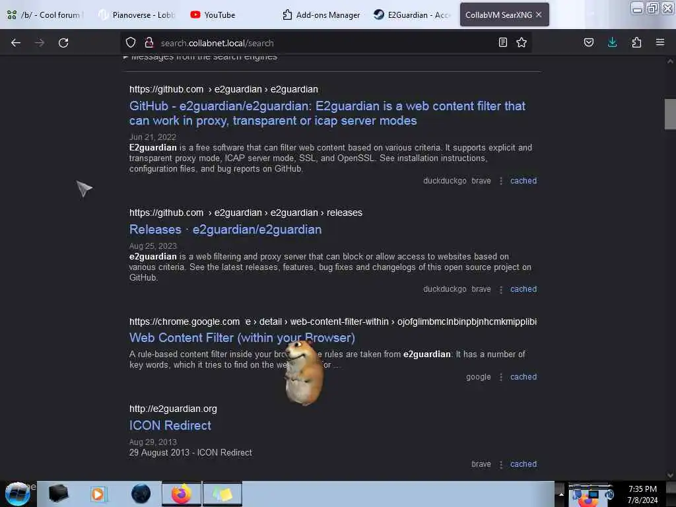Open more options dots for ICON Redirect result
Screen dimensions: 676x507
coord(500,465)
